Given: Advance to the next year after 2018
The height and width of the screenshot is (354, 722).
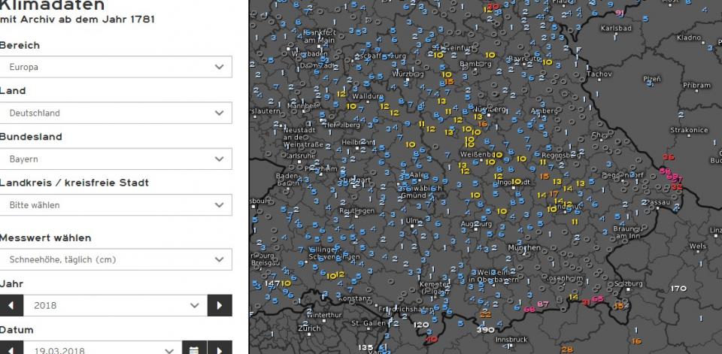Looking at the screenshot, I should 220,306.
